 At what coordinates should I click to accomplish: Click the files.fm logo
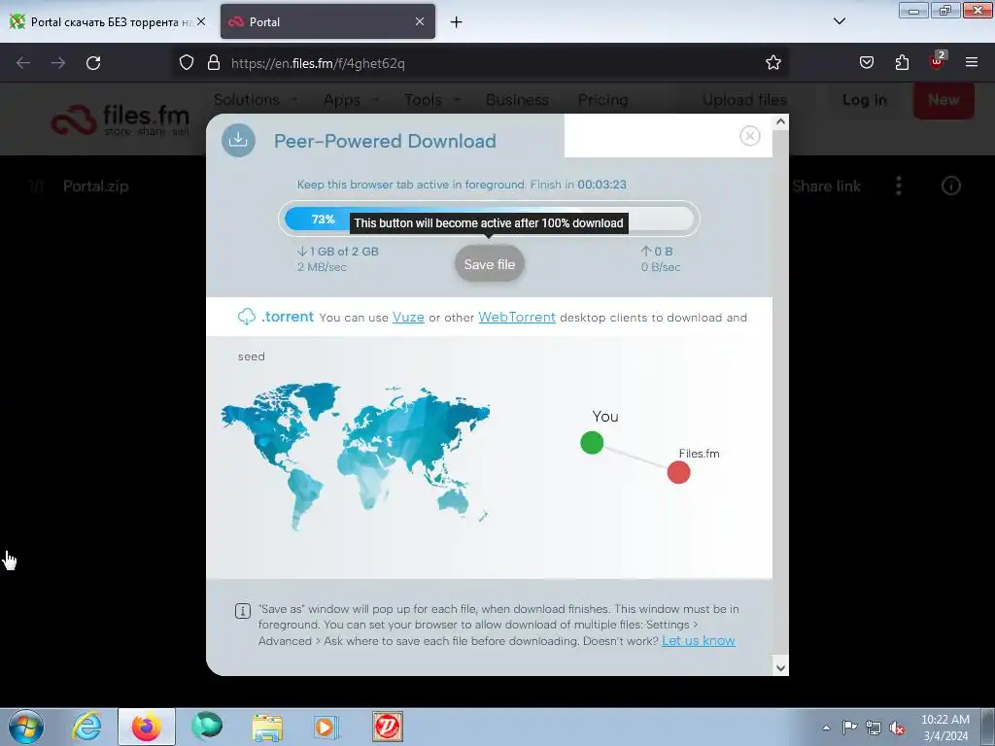pos(120,119)
